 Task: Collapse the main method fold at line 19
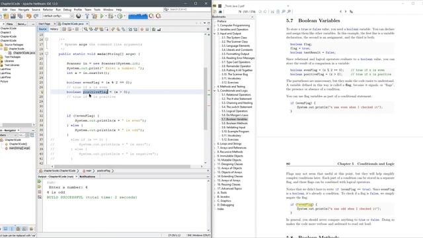(47, 54)
